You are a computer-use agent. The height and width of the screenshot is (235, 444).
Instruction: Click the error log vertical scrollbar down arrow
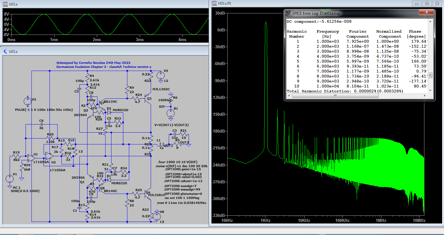430,91
